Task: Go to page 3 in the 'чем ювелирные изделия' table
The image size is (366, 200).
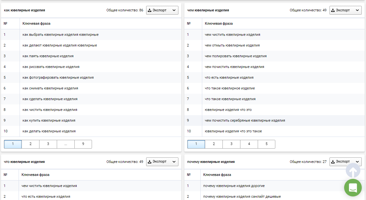Action: (x=231, y=144)
